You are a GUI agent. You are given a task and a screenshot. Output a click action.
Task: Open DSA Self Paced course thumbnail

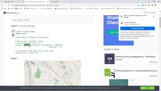pyautogui.click(x=110, y=59)
